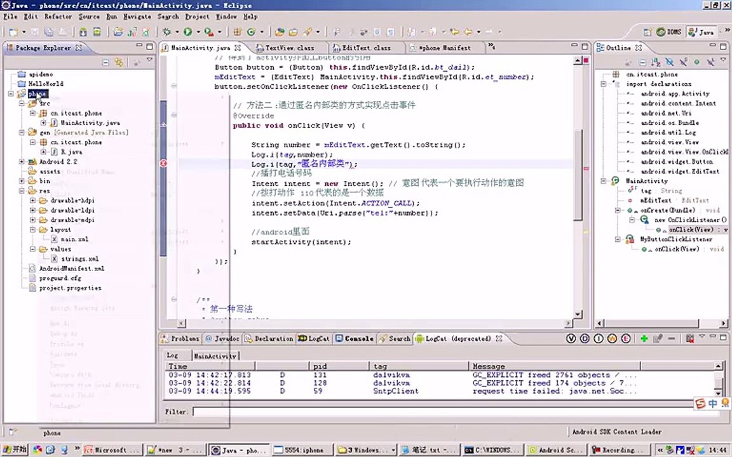This screenshot has height=457, width=732.
Task: Show the hidden editor tabs list chevron
Action: [491, 46]
